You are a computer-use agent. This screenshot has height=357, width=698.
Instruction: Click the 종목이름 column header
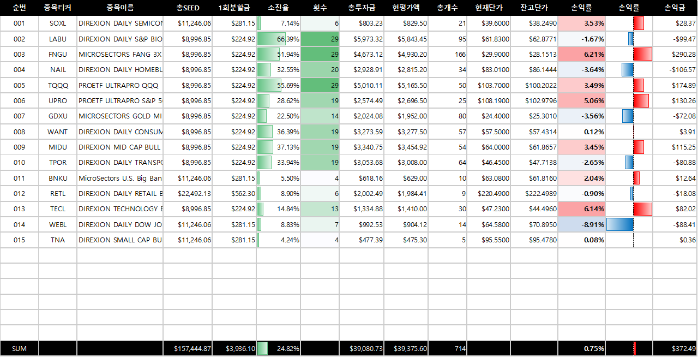[x=120, y=8]
